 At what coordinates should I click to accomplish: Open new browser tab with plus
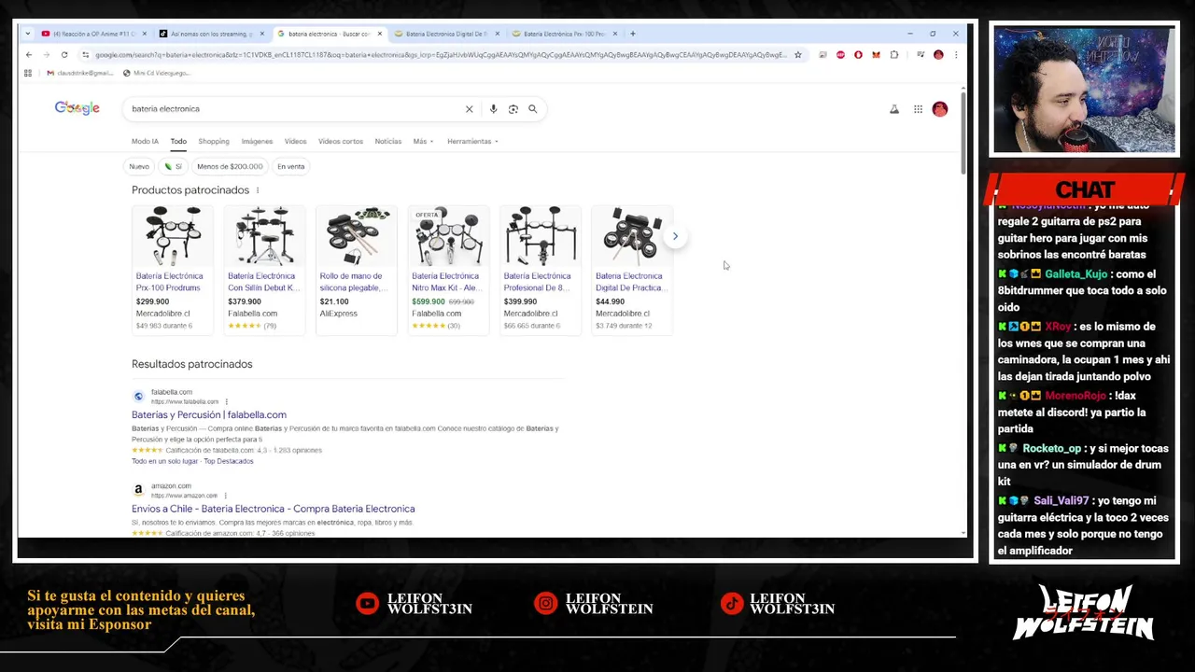tap(632, 34)
